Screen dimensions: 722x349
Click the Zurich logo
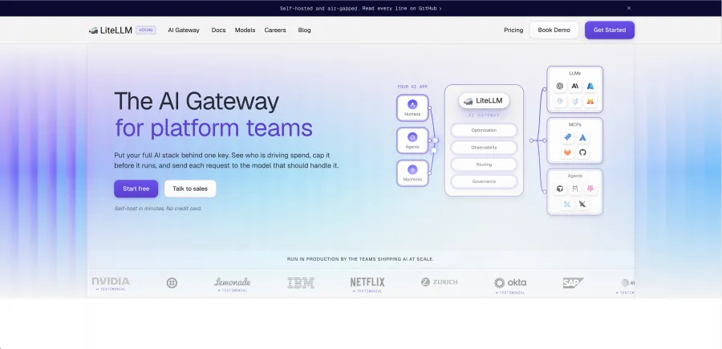click(440, 282)
